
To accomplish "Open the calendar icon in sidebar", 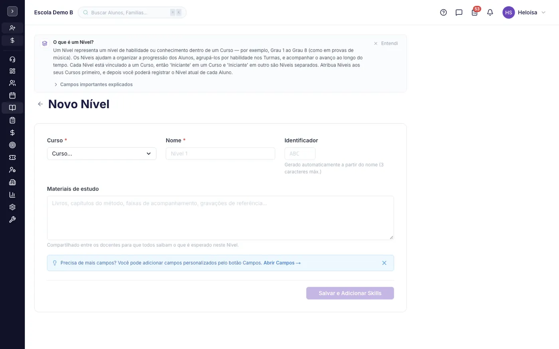I will [x=12, y=95].
